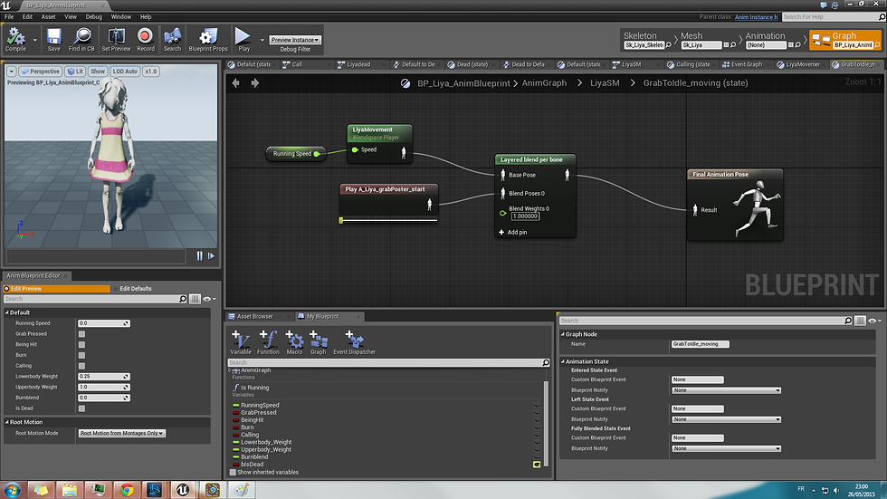Screen dimensions: 887x499
Task: Click the Graph Node Name field
Action: 700,344
